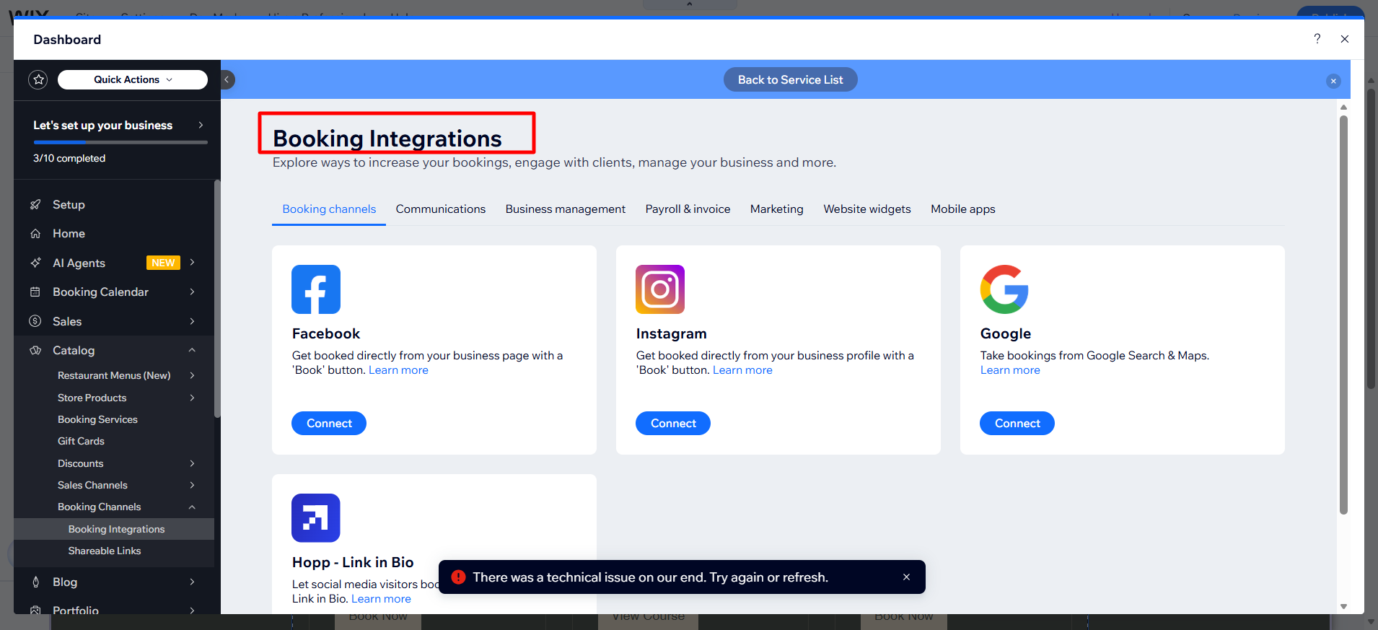The width and height of the screenshot is (1378, 630).
Task: Switch to Marketing tab
Action: point(776,209)
